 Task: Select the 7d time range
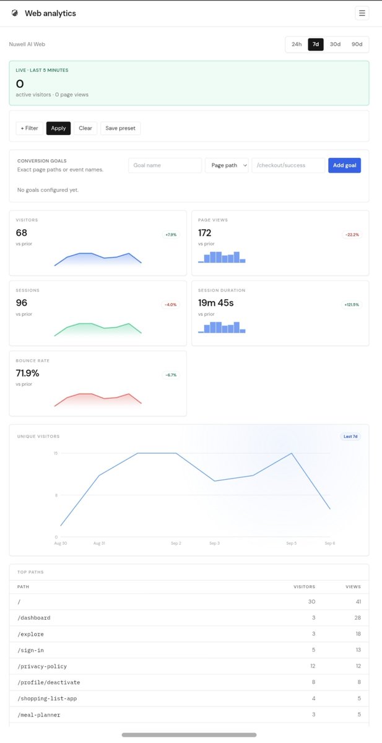pos(316,45)
